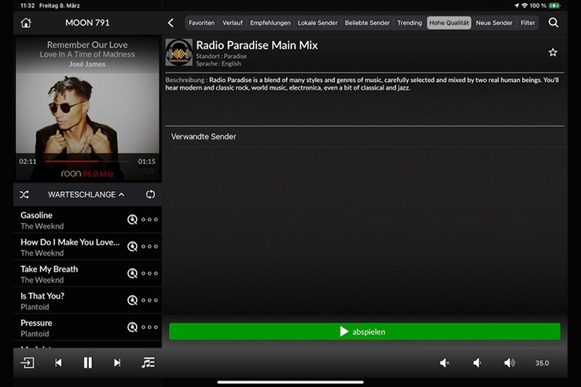The width and height of the screenshot is (581, 387).
Task: Toggle shuffle in the queue header
Action: pos(25,194)
